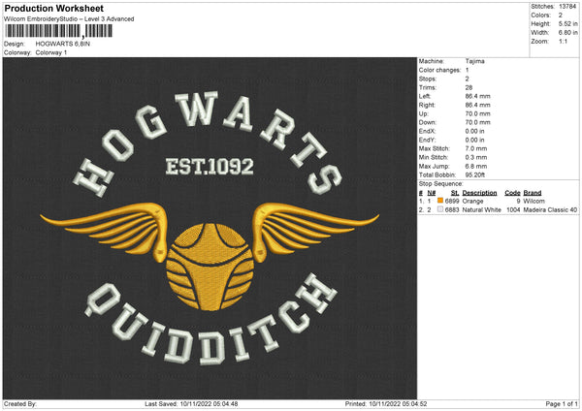Click the Trims value '28'
Screen dimensions: 582x411
(469, 87)
